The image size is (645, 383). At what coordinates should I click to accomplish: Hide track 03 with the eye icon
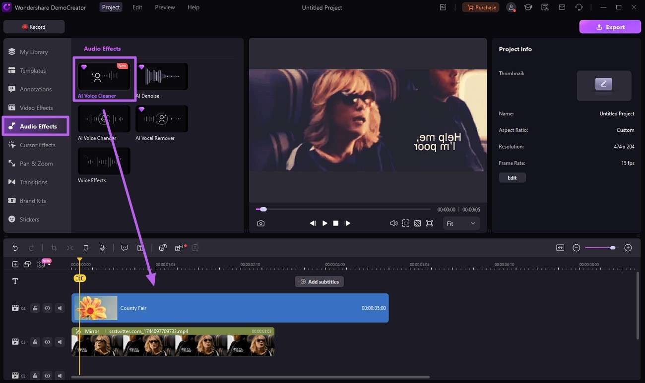[x=48, y=342]
